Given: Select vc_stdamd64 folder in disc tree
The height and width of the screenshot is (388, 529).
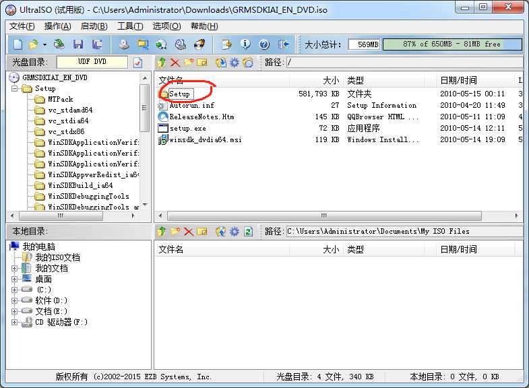Looking at the screenshot, I should (x=70, y=110).
